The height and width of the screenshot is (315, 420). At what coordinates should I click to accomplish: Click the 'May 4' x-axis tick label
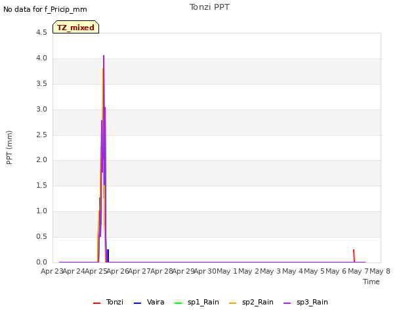[293, 271]
